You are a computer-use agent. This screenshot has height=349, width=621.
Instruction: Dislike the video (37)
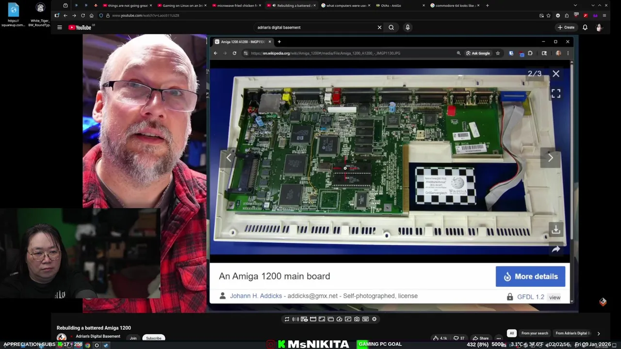tap(459, 338)
